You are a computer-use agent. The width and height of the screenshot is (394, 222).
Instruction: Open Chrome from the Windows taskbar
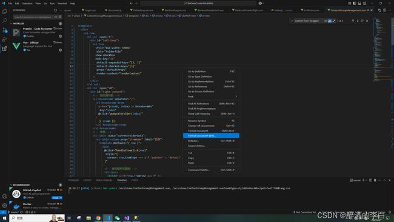[98, 218]
